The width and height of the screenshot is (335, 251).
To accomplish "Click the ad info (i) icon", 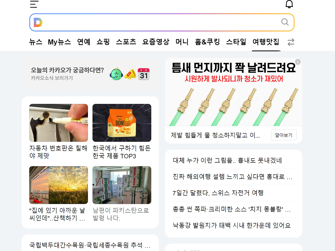I will click(x=298, y=62).
